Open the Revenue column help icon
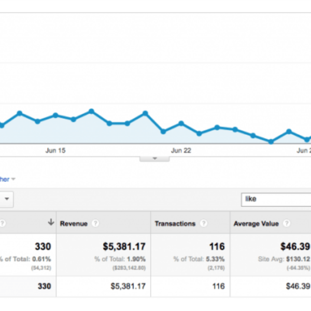This screenshot has height=311, width=311. pyautogui.click(x=95, y=223)
